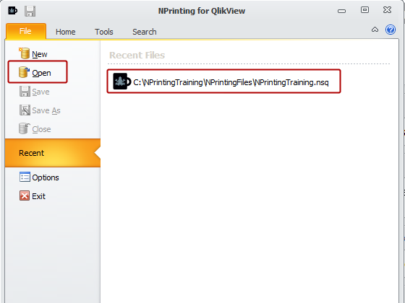
Task: Click the quick-access save icon in title bar
Action: coord(30,12)
